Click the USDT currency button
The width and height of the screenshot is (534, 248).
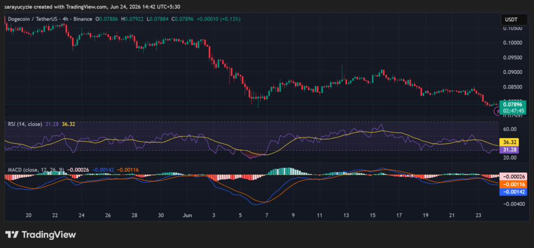pos(514,20)
